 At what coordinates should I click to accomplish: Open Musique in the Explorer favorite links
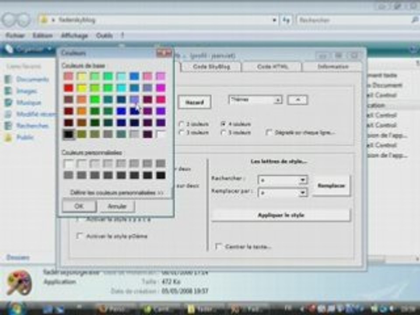click(x=23, y=102)
